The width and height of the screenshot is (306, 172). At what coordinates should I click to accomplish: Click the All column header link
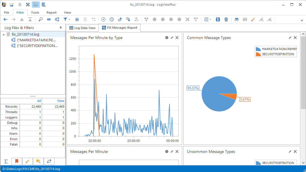[39, 101]
